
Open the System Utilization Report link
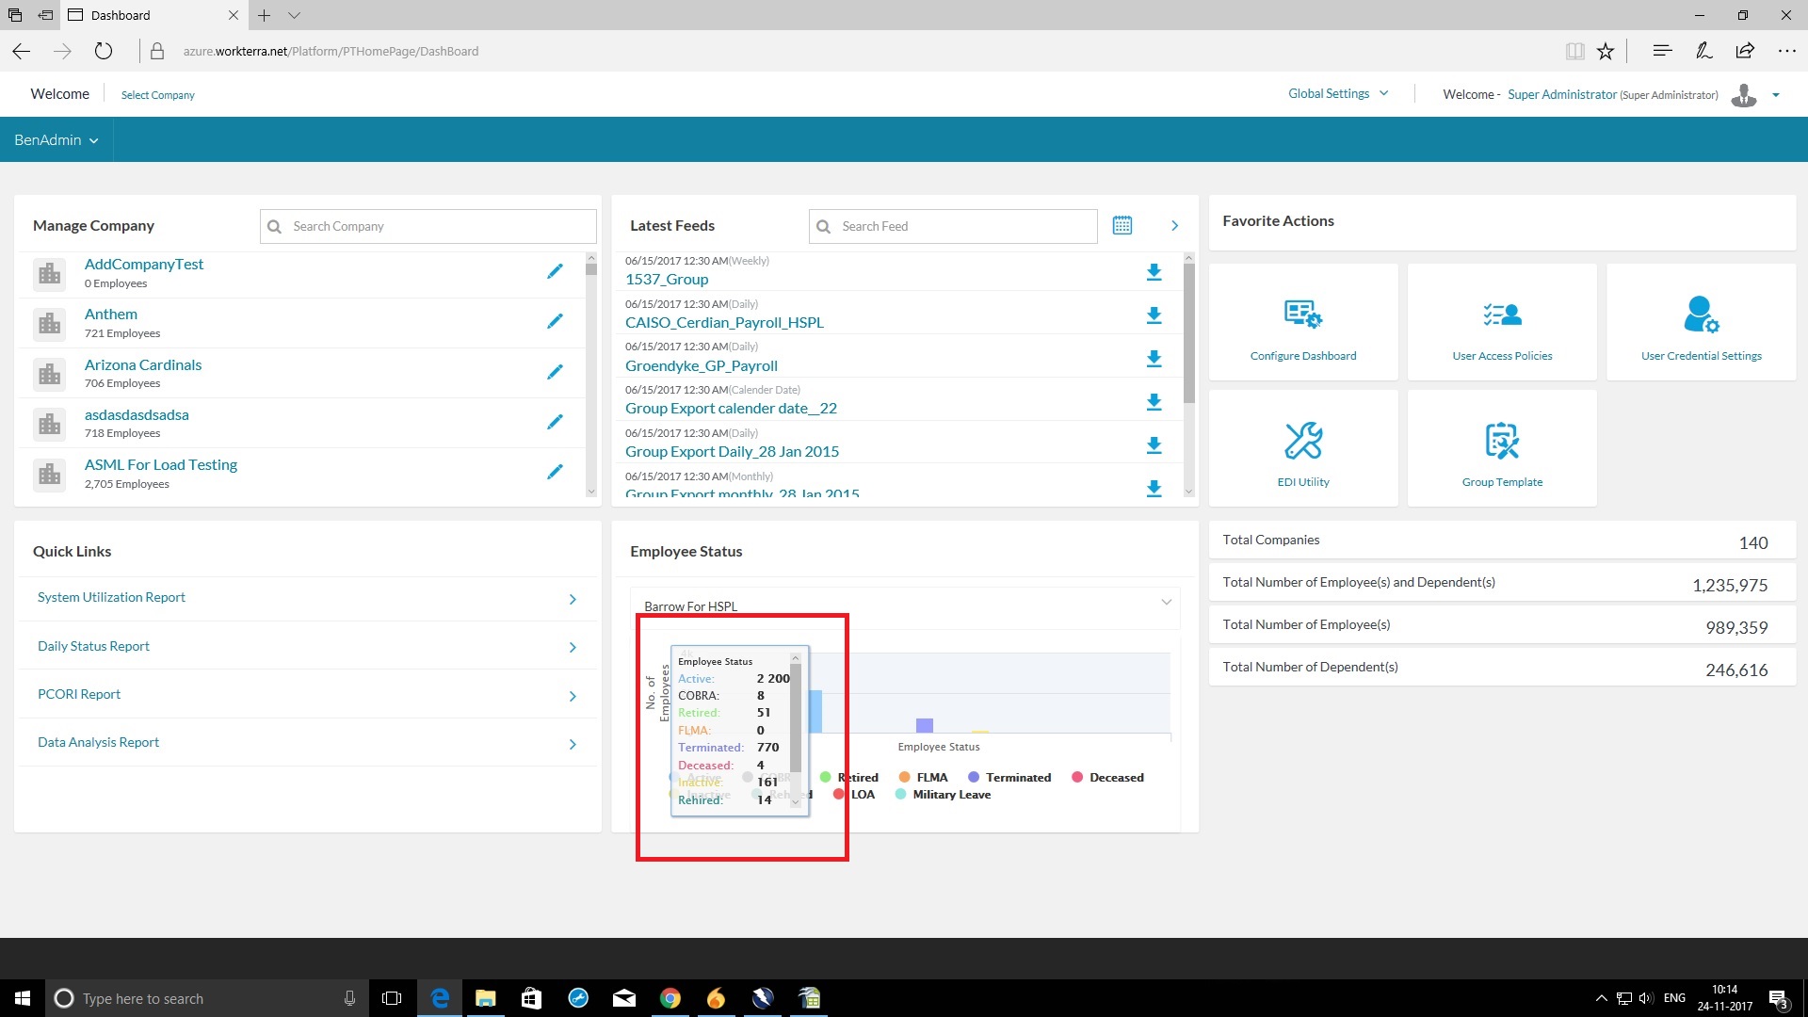click(111, 598)
